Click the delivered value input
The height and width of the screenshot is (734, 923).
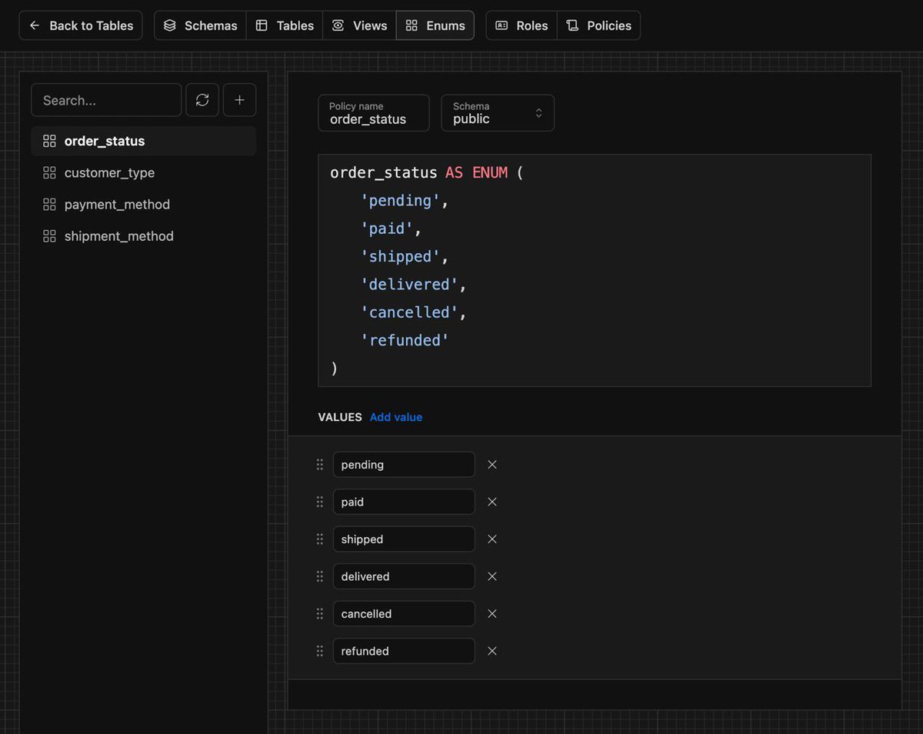[x=404, y=576]
